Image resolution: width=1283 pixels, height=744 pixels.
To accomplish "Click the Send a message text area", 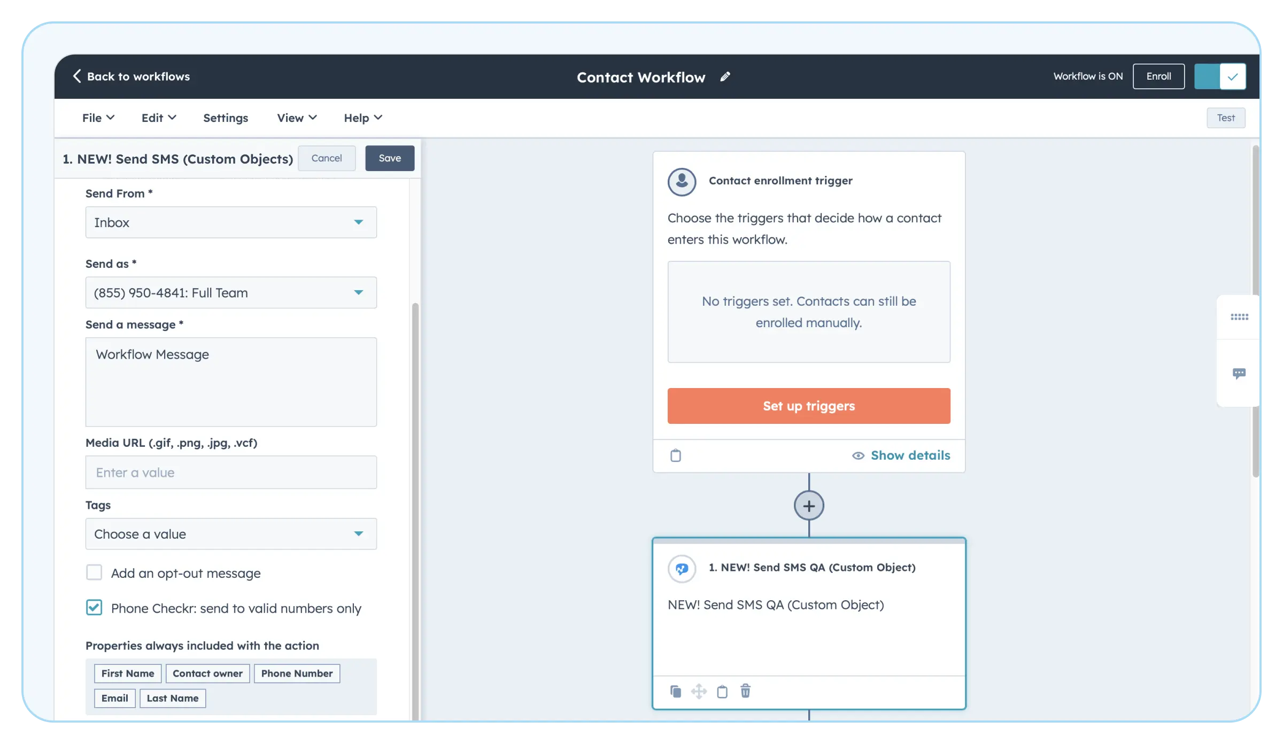I will coord(231,382).
